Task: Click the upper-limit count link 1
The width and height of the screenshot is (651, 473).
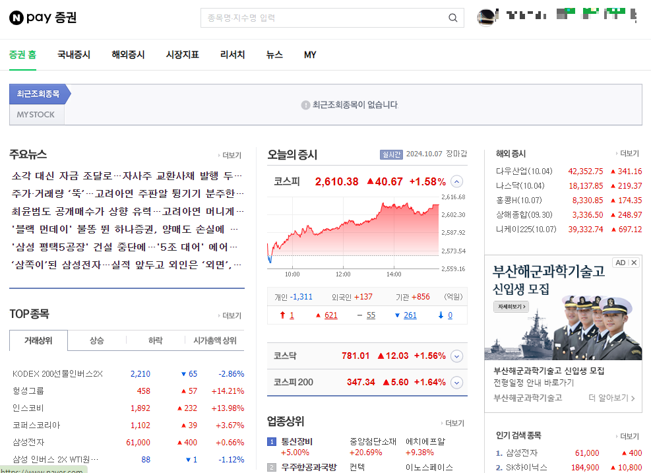Action: [x=292, y=315]
